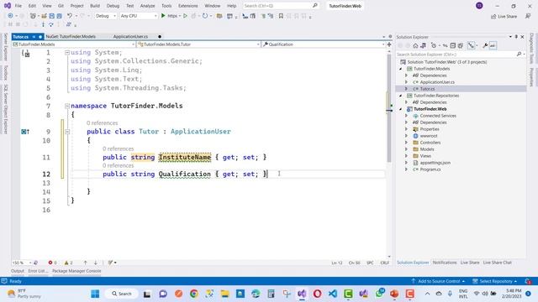Toggle auto-hide pin on Solution Explorer
Screen dimensions: 538x302
click(x=516, y=37)
